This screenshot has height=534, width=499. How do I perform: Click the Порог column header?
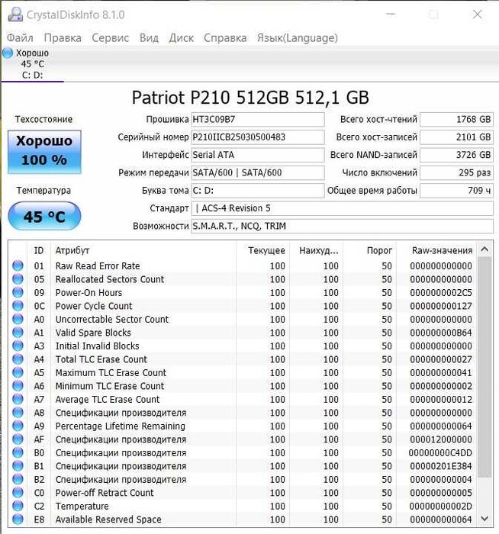[x=369, y=251]
